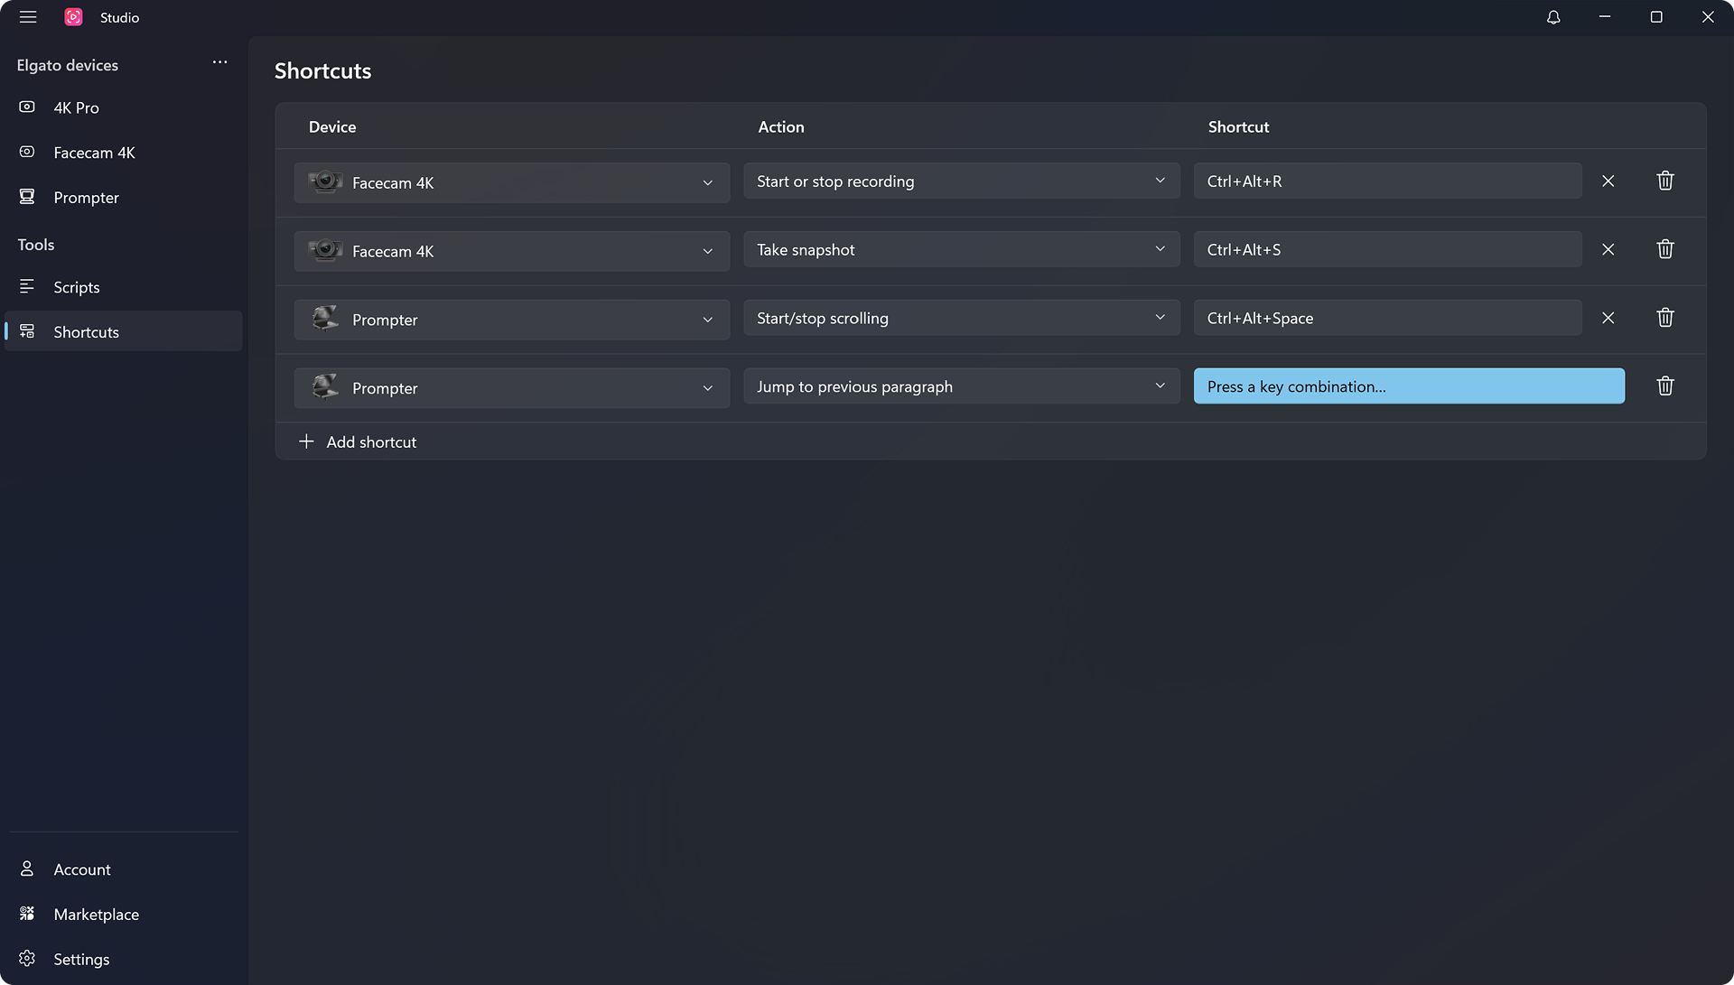This screenshot has width=1734, height=985.
Task: Open the Prompter device in the sidebar
Action: pyautogui.click(x=124, y=198)
